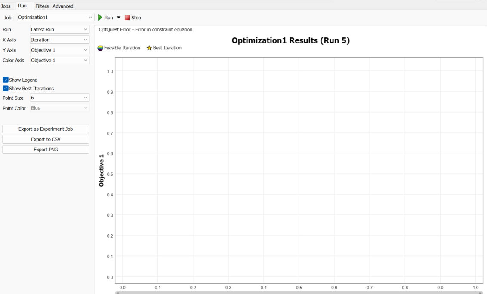Click the red Stop icon

(127, 18)
